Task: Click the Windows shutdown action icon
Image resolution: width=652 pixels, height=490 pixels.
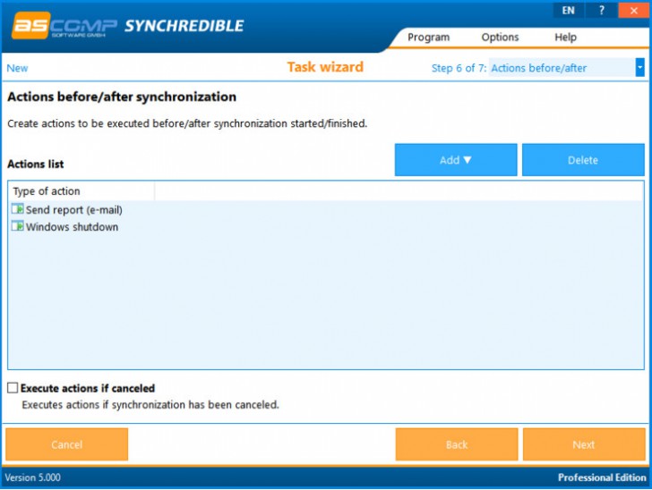Action: coord(18,226)
